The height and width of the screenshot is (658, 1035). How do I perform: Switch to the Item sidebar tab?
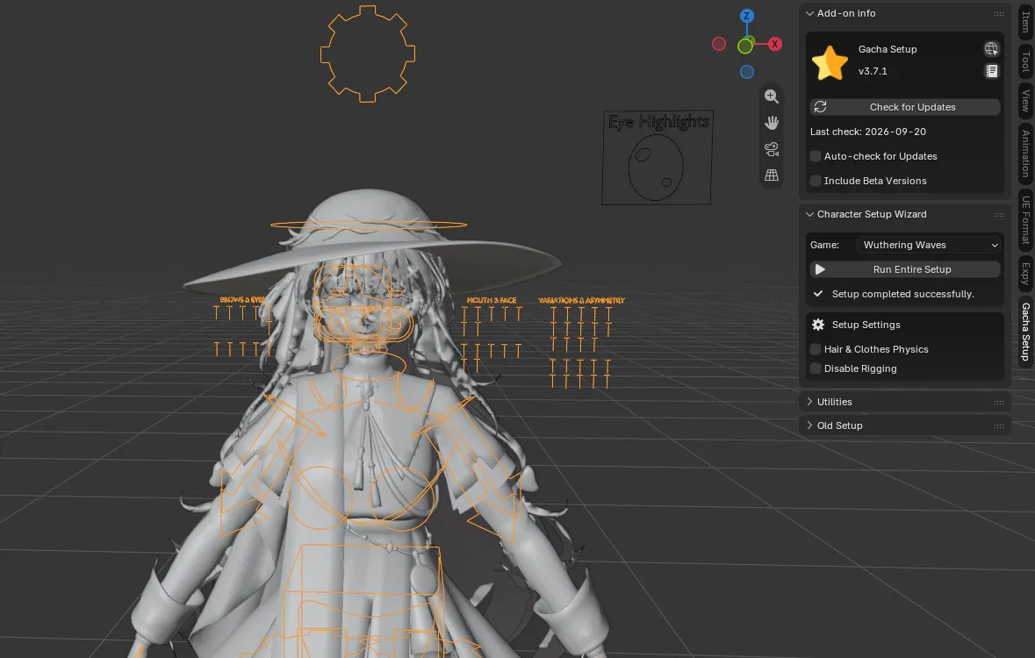click(x=1025, y=21)
